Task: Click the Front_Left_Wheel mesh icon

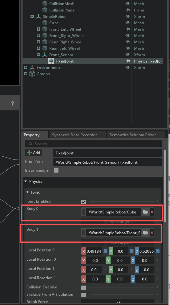Action: pos(45,29)
